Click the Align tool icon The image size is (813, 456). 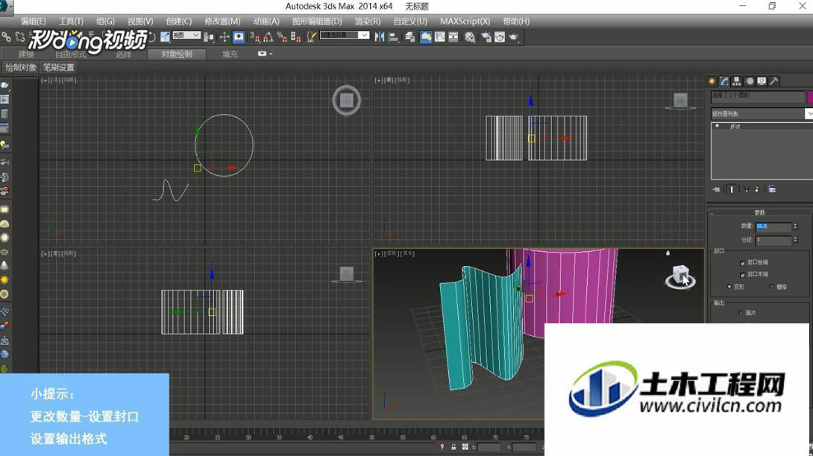click(394, 37)
